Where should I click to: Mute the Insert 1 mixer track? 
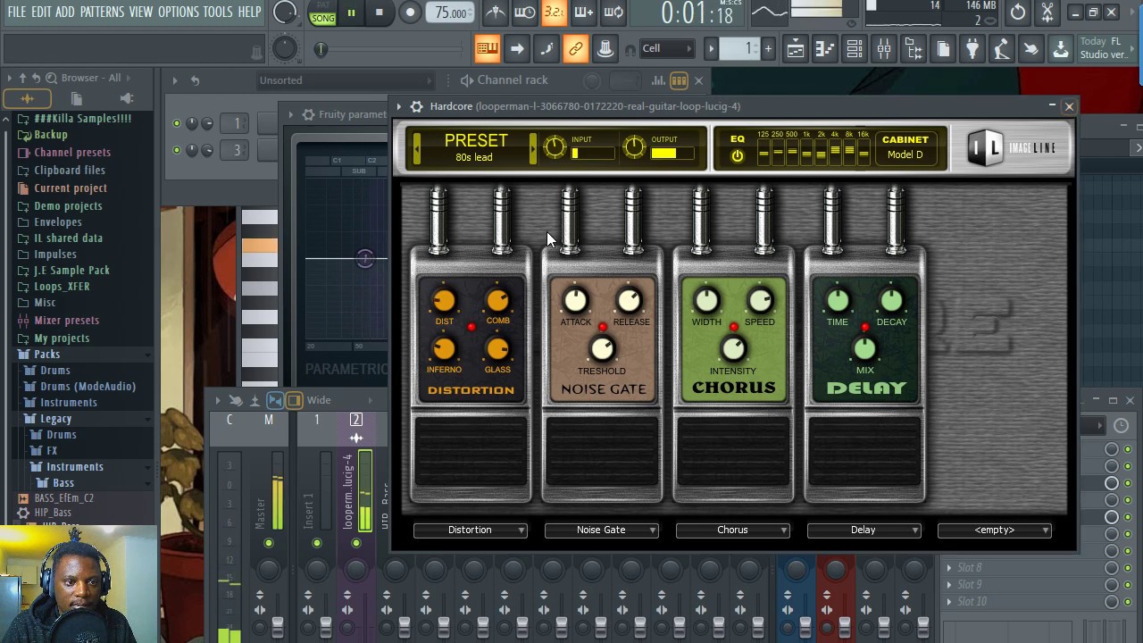(317, 543)
